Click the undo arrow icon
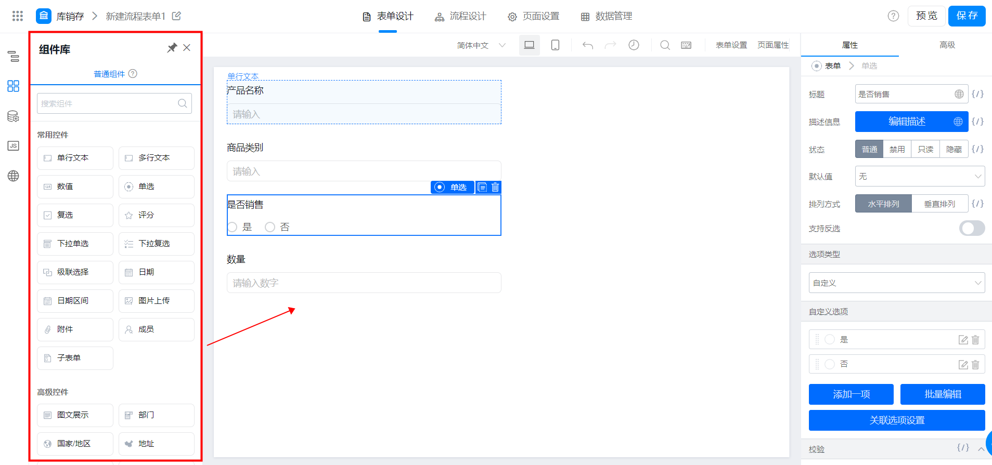992x465 pixels. (588, 45)
